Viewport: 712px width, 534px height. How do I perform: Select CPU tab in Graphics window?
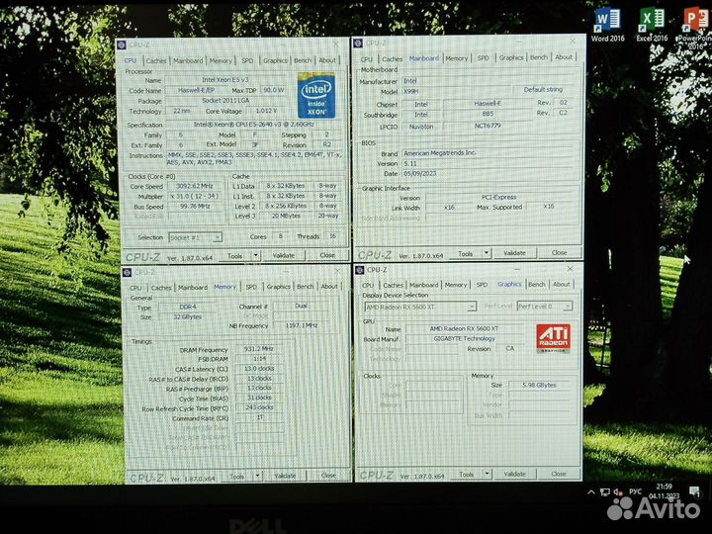pos(368,285)
